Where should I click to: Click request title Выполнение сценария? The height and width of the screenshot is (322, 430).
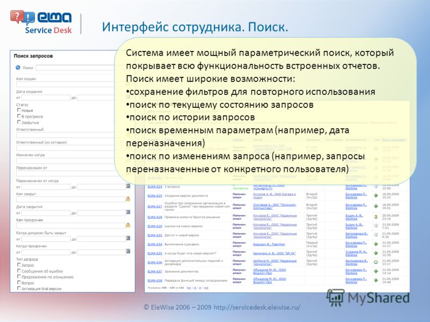tap(182, 244)
